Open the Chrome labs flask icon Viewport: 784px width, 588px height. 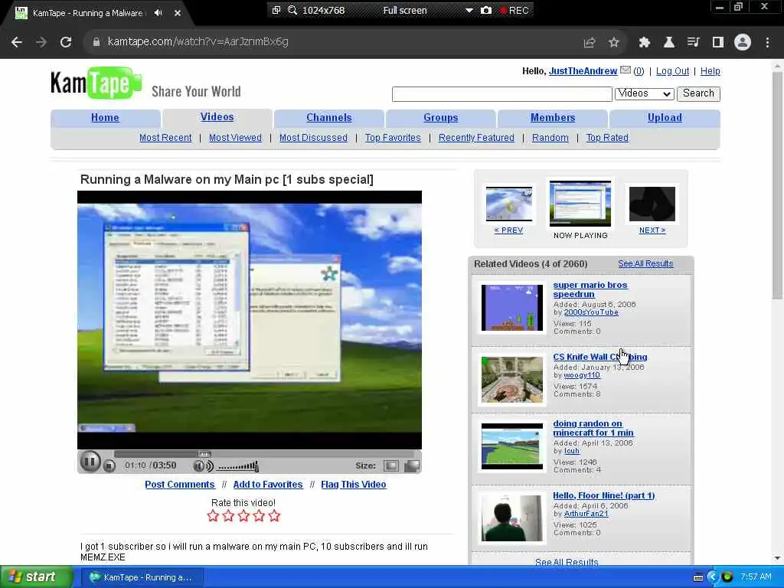point(668,43)
